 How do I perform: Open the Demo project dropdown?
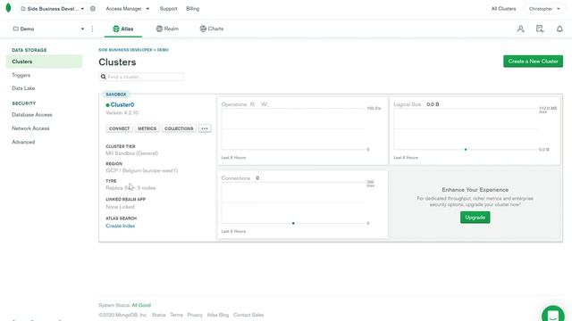48,29
